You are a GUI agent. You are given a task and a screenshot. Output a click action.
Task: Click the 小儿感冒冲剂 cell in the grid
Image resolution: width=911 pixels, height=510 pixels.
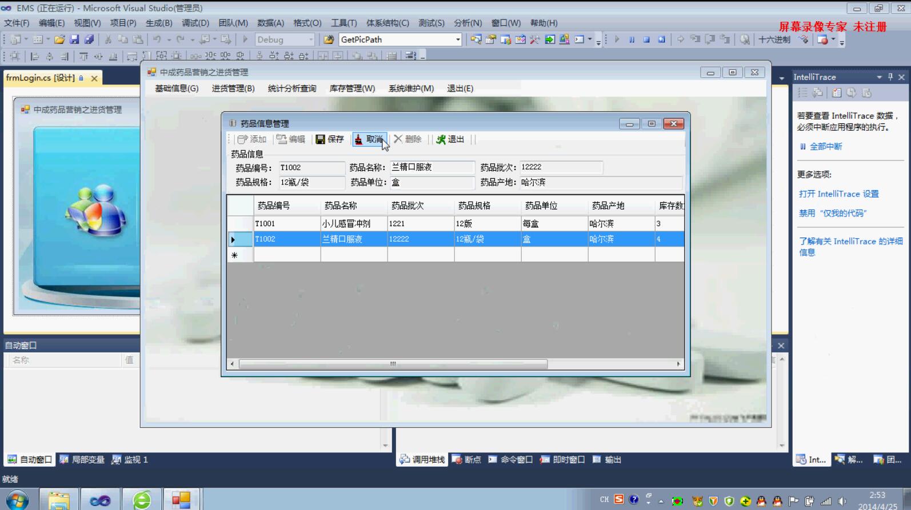pos(354,224)
